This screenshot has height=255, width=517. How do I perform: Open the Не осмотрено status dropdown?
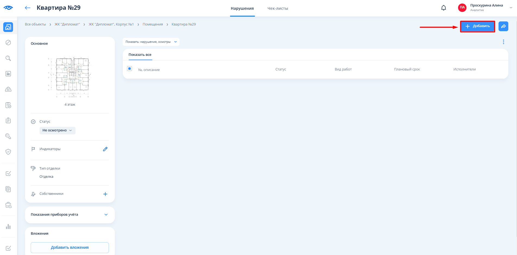coord(57,130)
